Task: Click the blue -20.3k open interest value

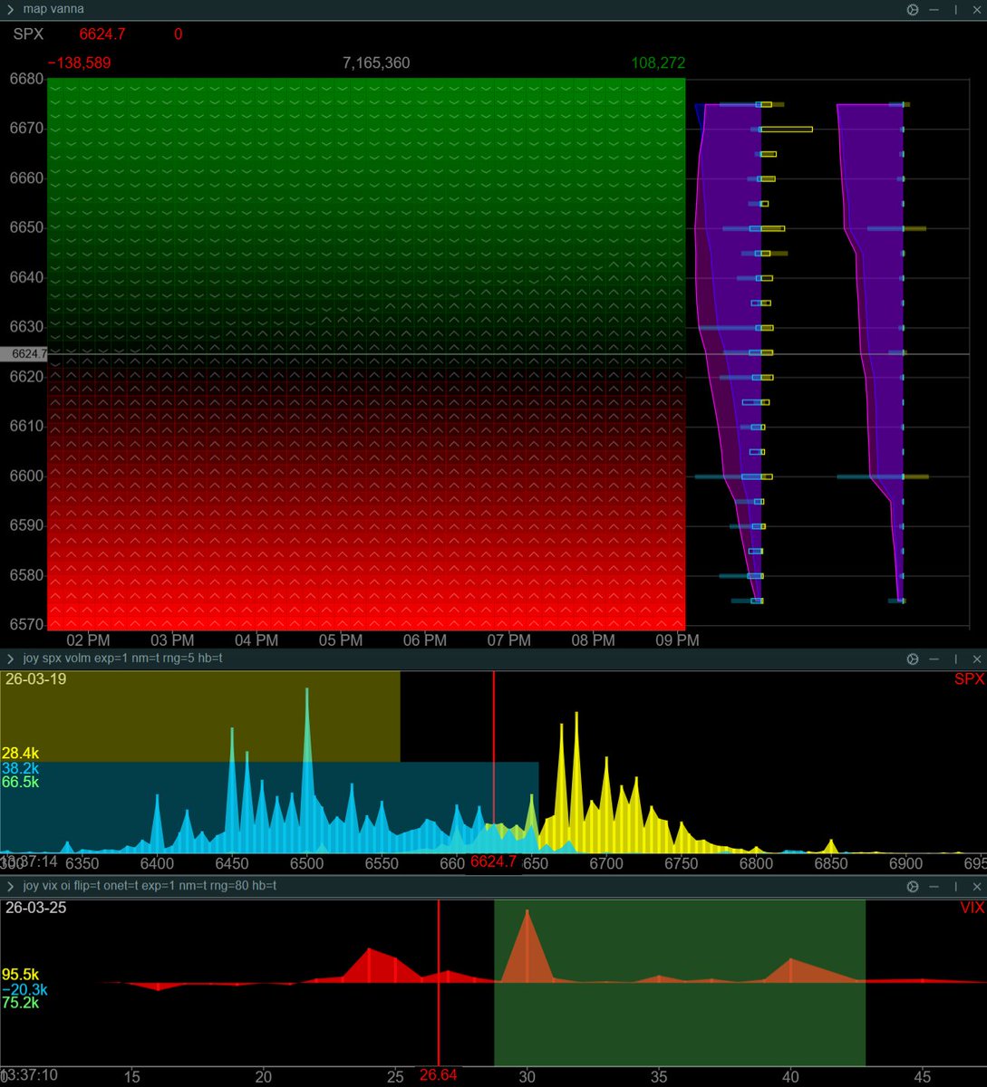Action: pos(24,990)
